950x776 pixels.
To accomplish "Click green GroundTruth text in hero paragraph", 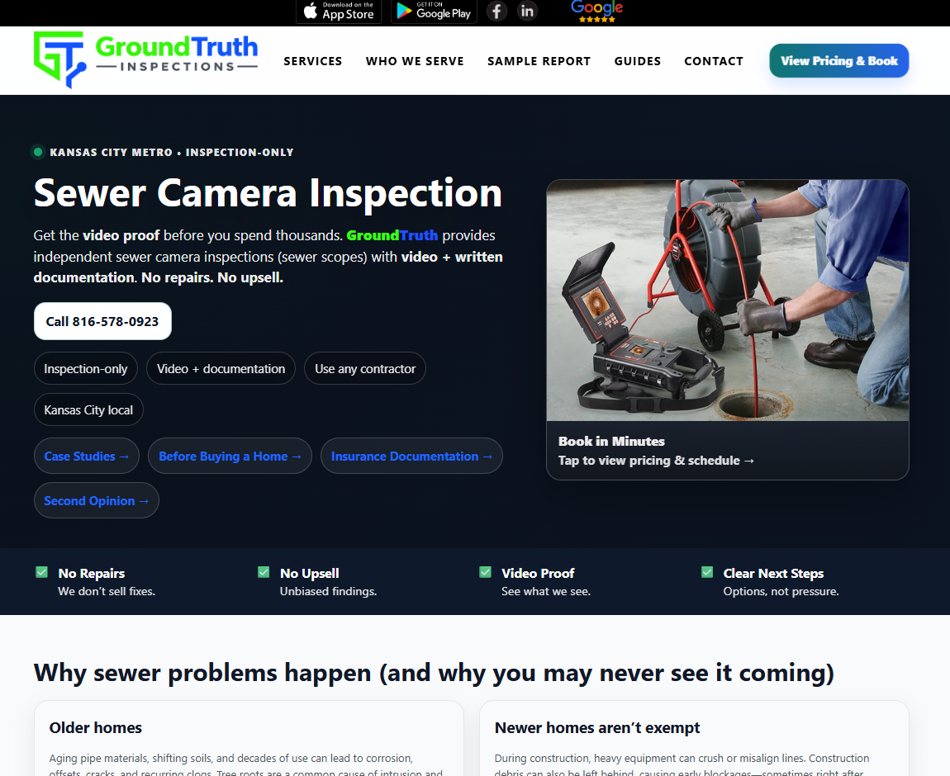I will (x=392, y=235).
